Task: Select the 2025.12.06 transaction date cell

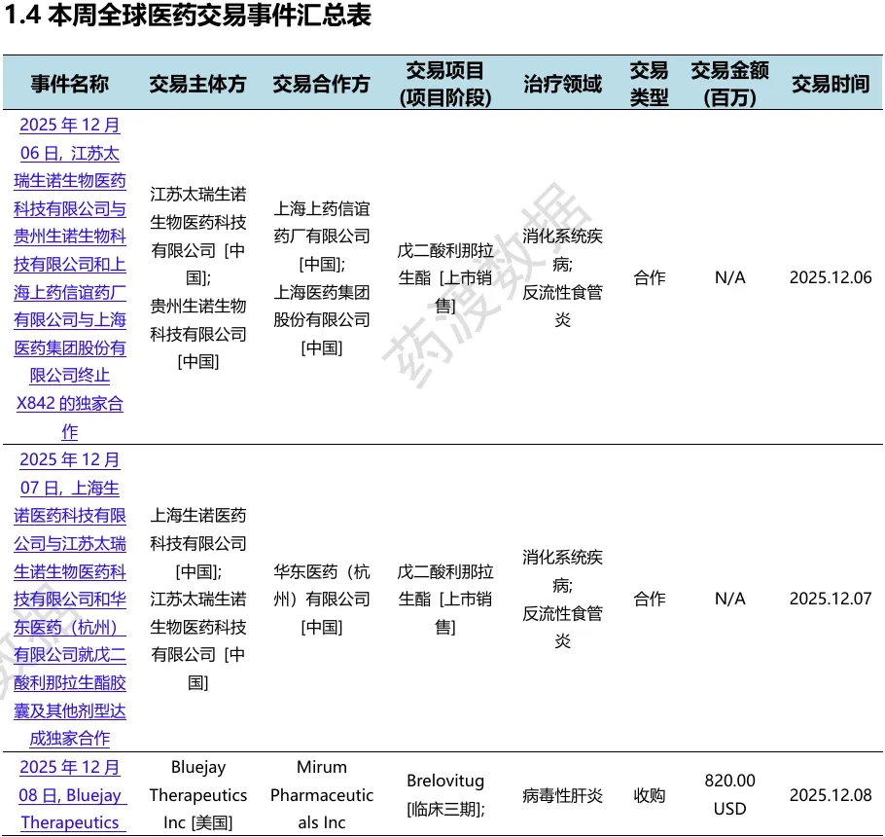Action: coord(831,277)
